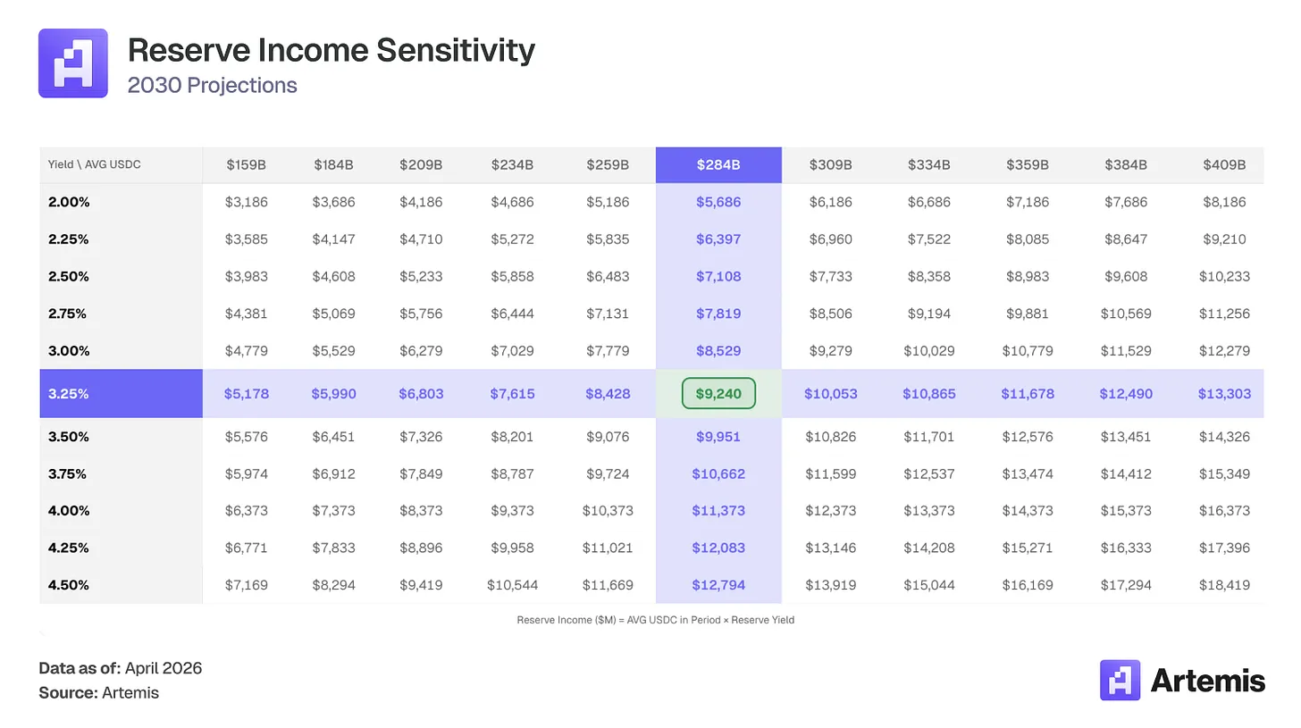Click the $3,186 cell in the table

tap(246, 202)
